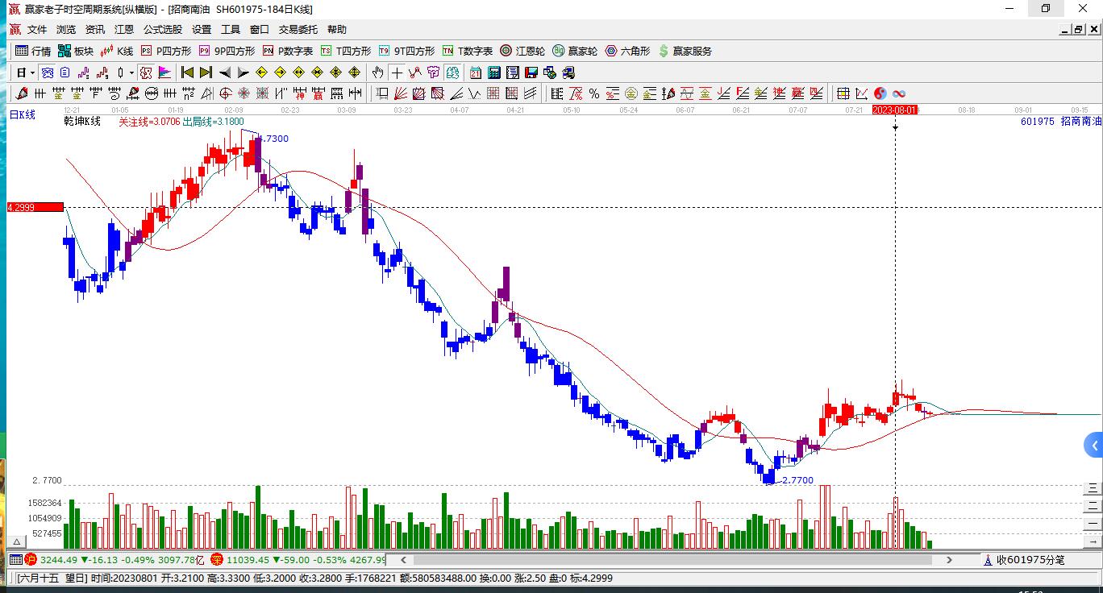Viewport: 1103px width, 593px height.
Task: Open the 交易委托 menu
Action: click(298, 29)
